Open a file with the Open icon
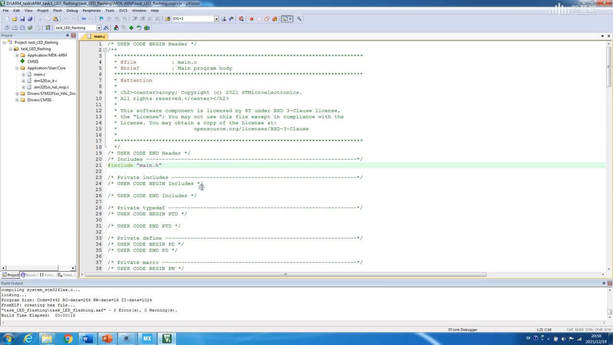The width and height of the screenshot is (613, 345). [14, 19]
